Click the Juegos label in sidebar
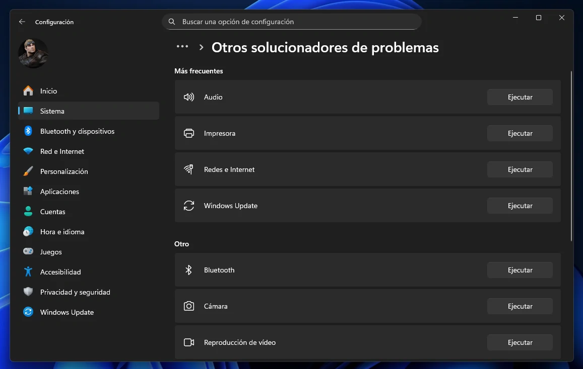 coord(51,252)
